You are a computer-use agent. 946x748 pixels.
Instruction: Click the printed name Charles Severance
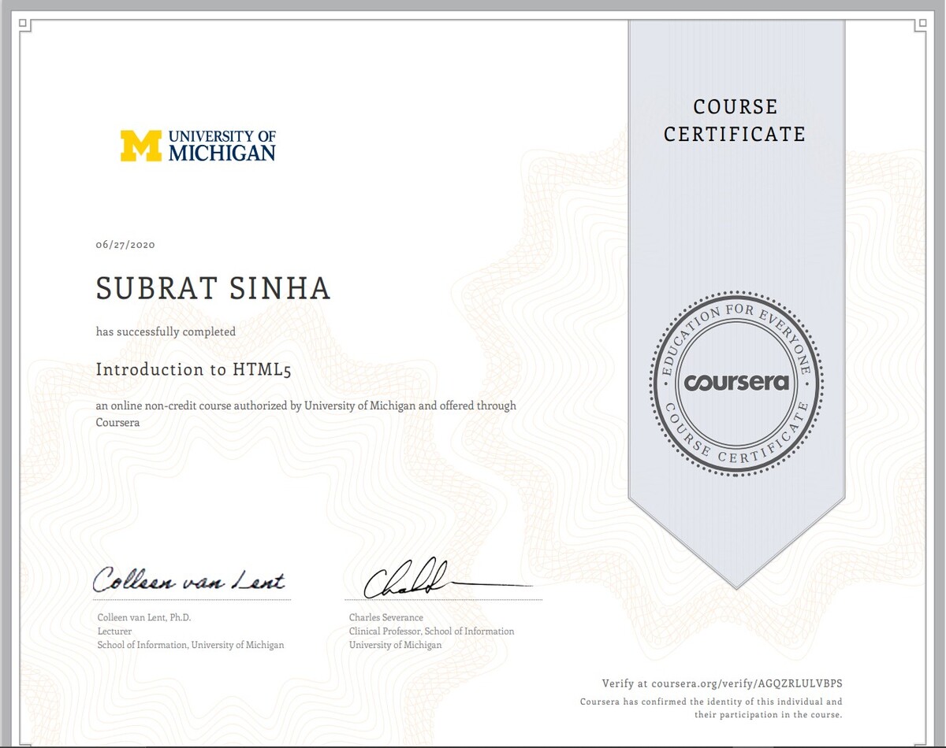tap(386, 617)
